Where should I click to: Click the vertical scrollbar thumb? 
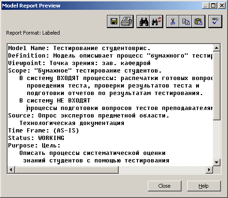[x=217, y=86]
